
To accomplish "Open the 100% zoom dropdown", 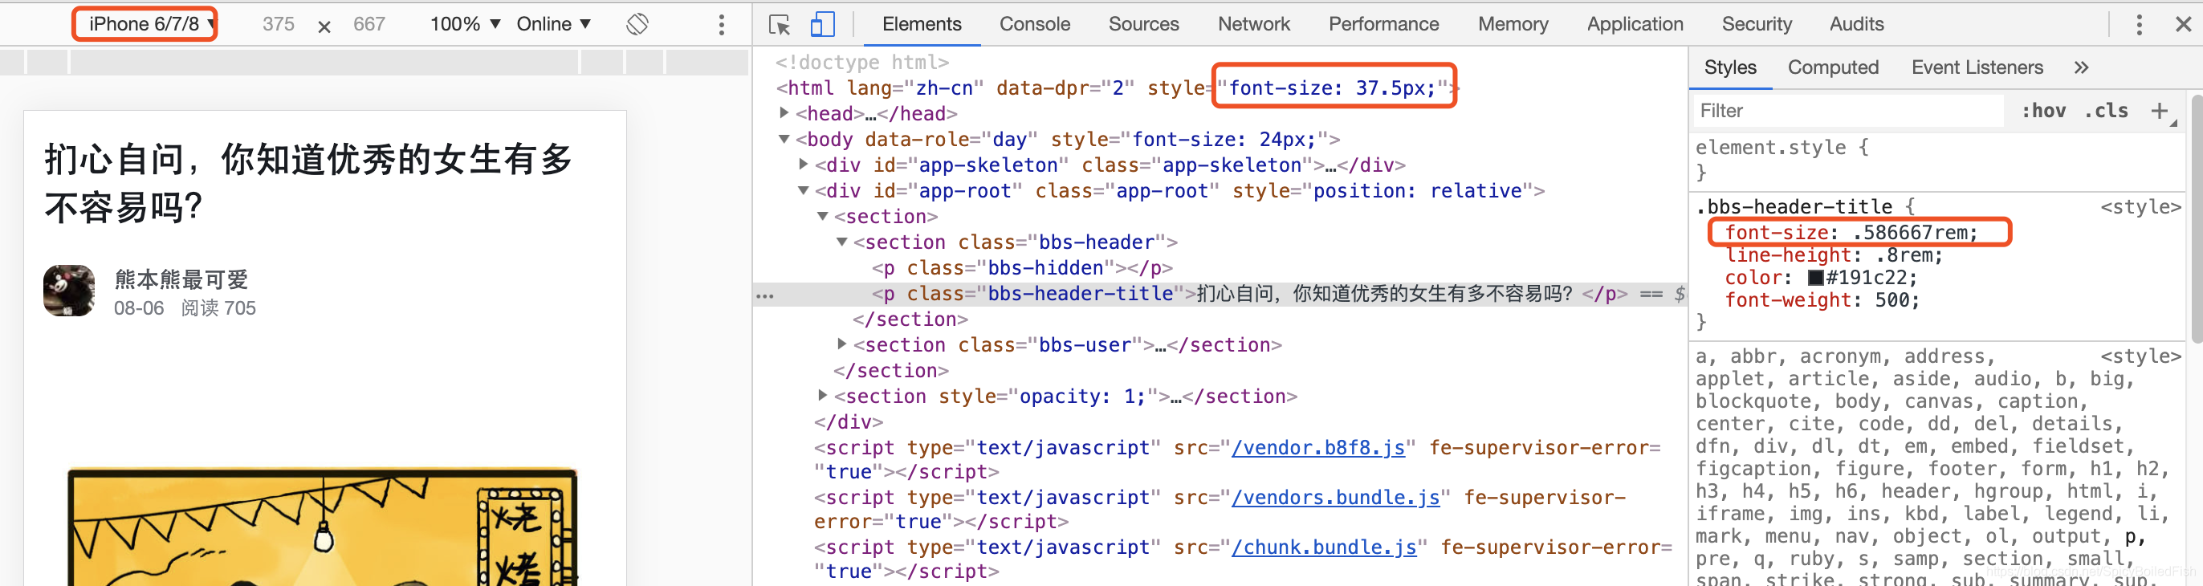I will coord(464,24).
